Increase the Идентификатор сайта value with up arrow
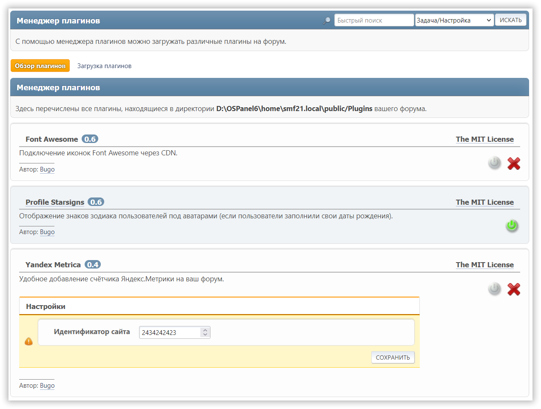The height and width of the screenshot is (409, 541). [x=205, y=330]
